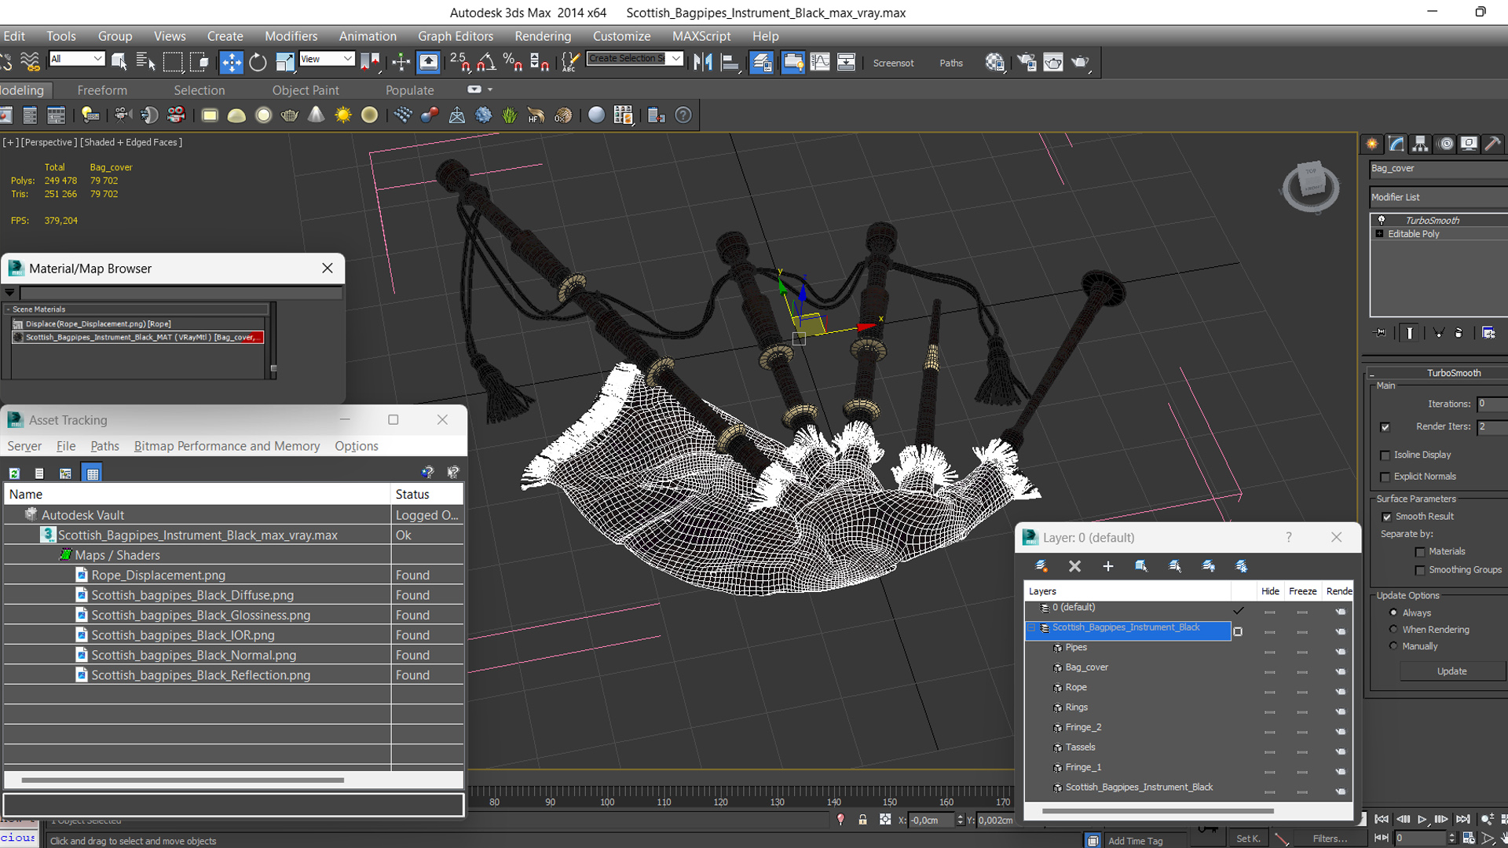Open the MAXScript menu

coord(701,36)
